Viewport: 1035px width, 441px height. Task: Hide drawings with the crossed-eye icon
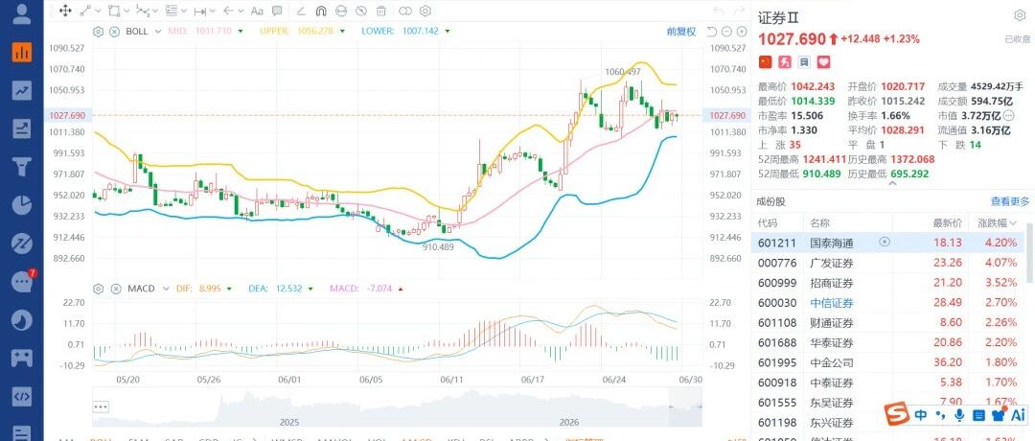[x=360, y=12]
